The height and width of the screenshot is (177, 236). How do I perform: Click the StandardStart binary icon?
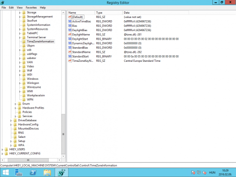[x=70, y=56]
